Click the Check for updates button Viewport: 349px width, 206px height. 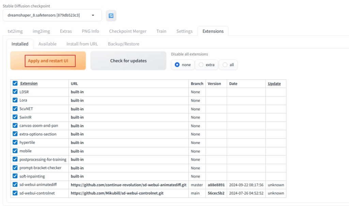click(128, 61)
